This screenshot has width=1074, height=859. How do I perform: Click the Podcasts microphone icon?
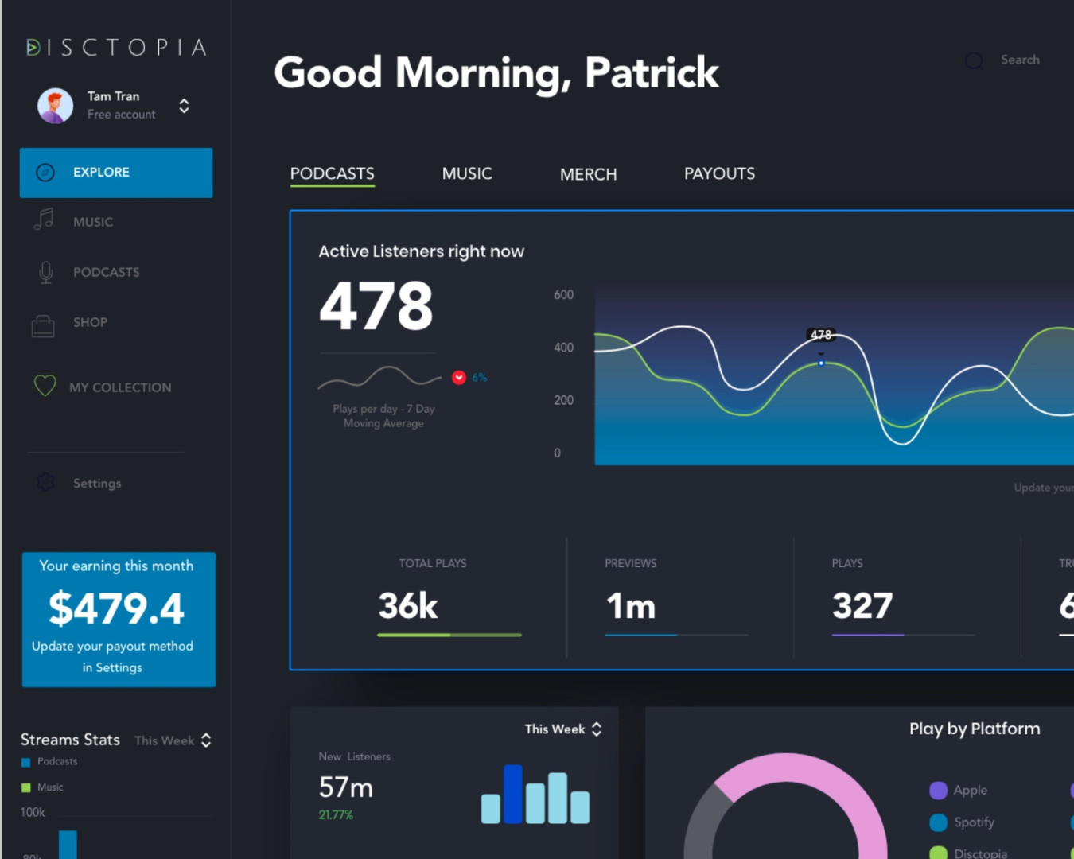pyautogui.click(x=46, y=272)
